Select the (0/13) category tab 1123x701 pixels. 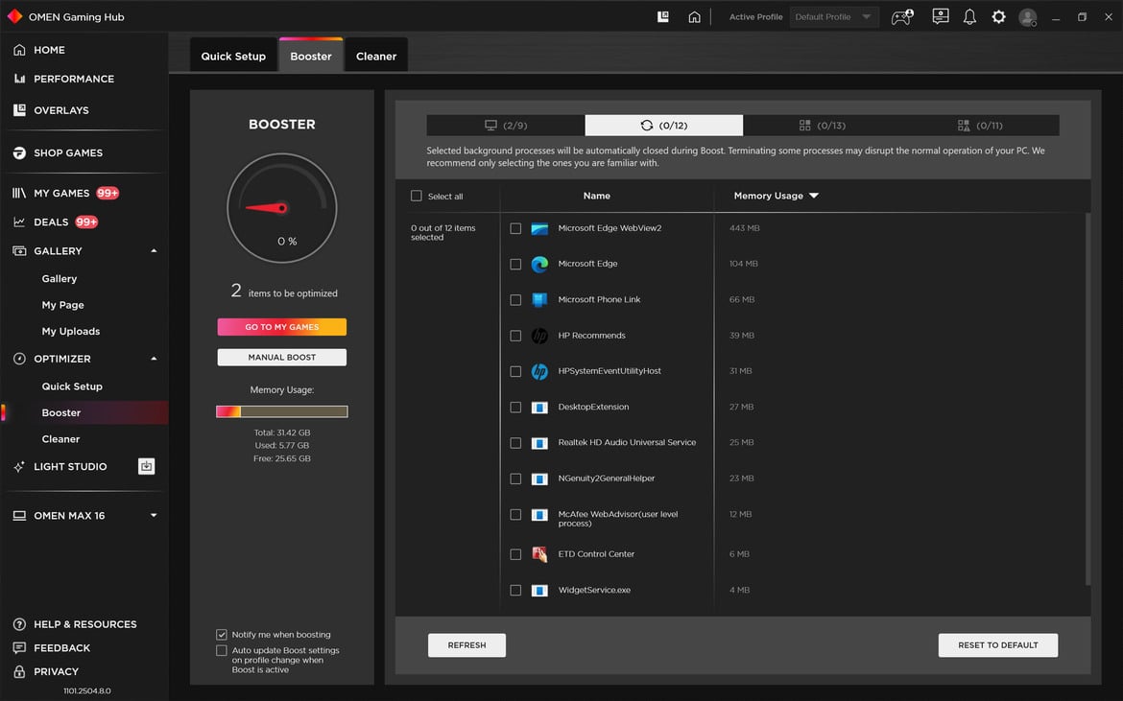tap(823, 126)
